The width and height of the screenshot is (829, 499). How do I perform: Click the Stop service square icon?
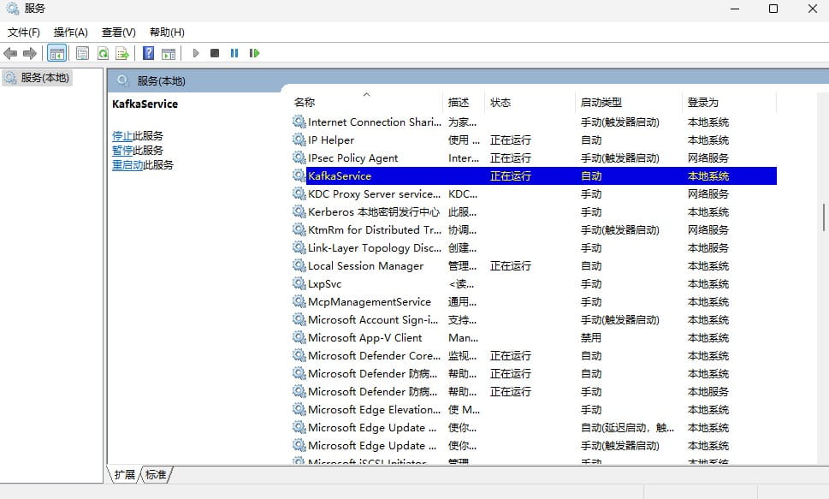[215, 53]
